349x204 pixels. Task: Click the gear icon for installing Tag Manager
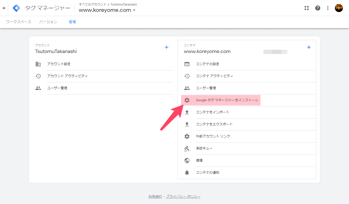pos(187,100)
